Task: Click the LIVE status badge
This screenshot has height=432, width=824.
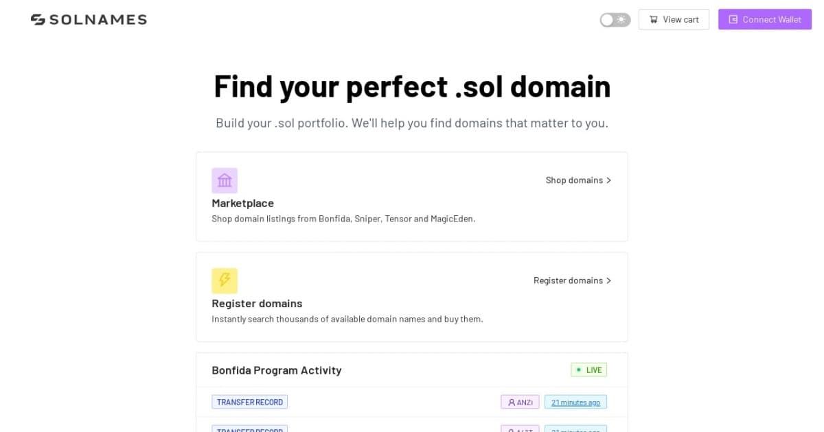Action: [x=588, y=369]
